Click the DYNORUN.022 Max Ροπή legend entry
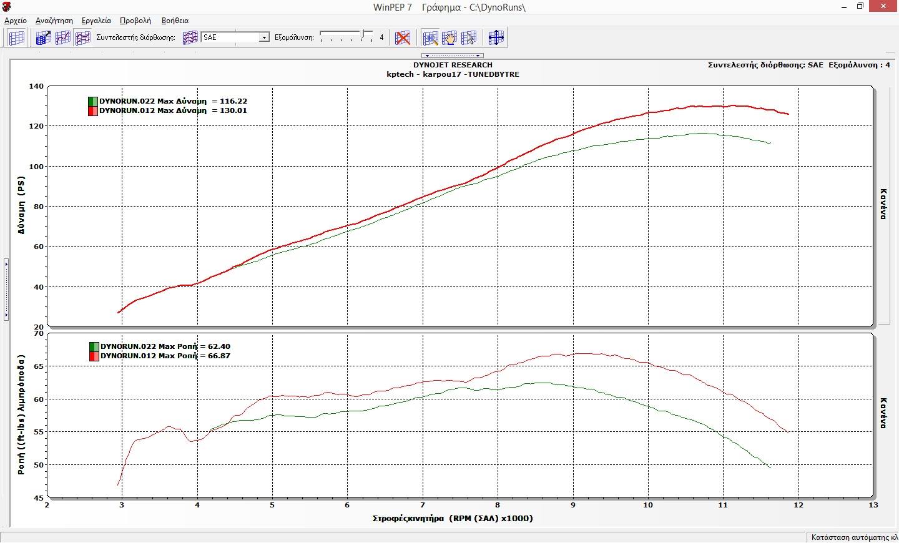Screen dimensions: 899x543 (x=165, y=346)
